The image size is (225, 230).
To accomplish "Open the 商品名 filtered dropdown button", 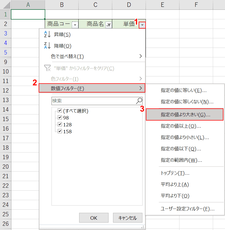I will point(109,25).
